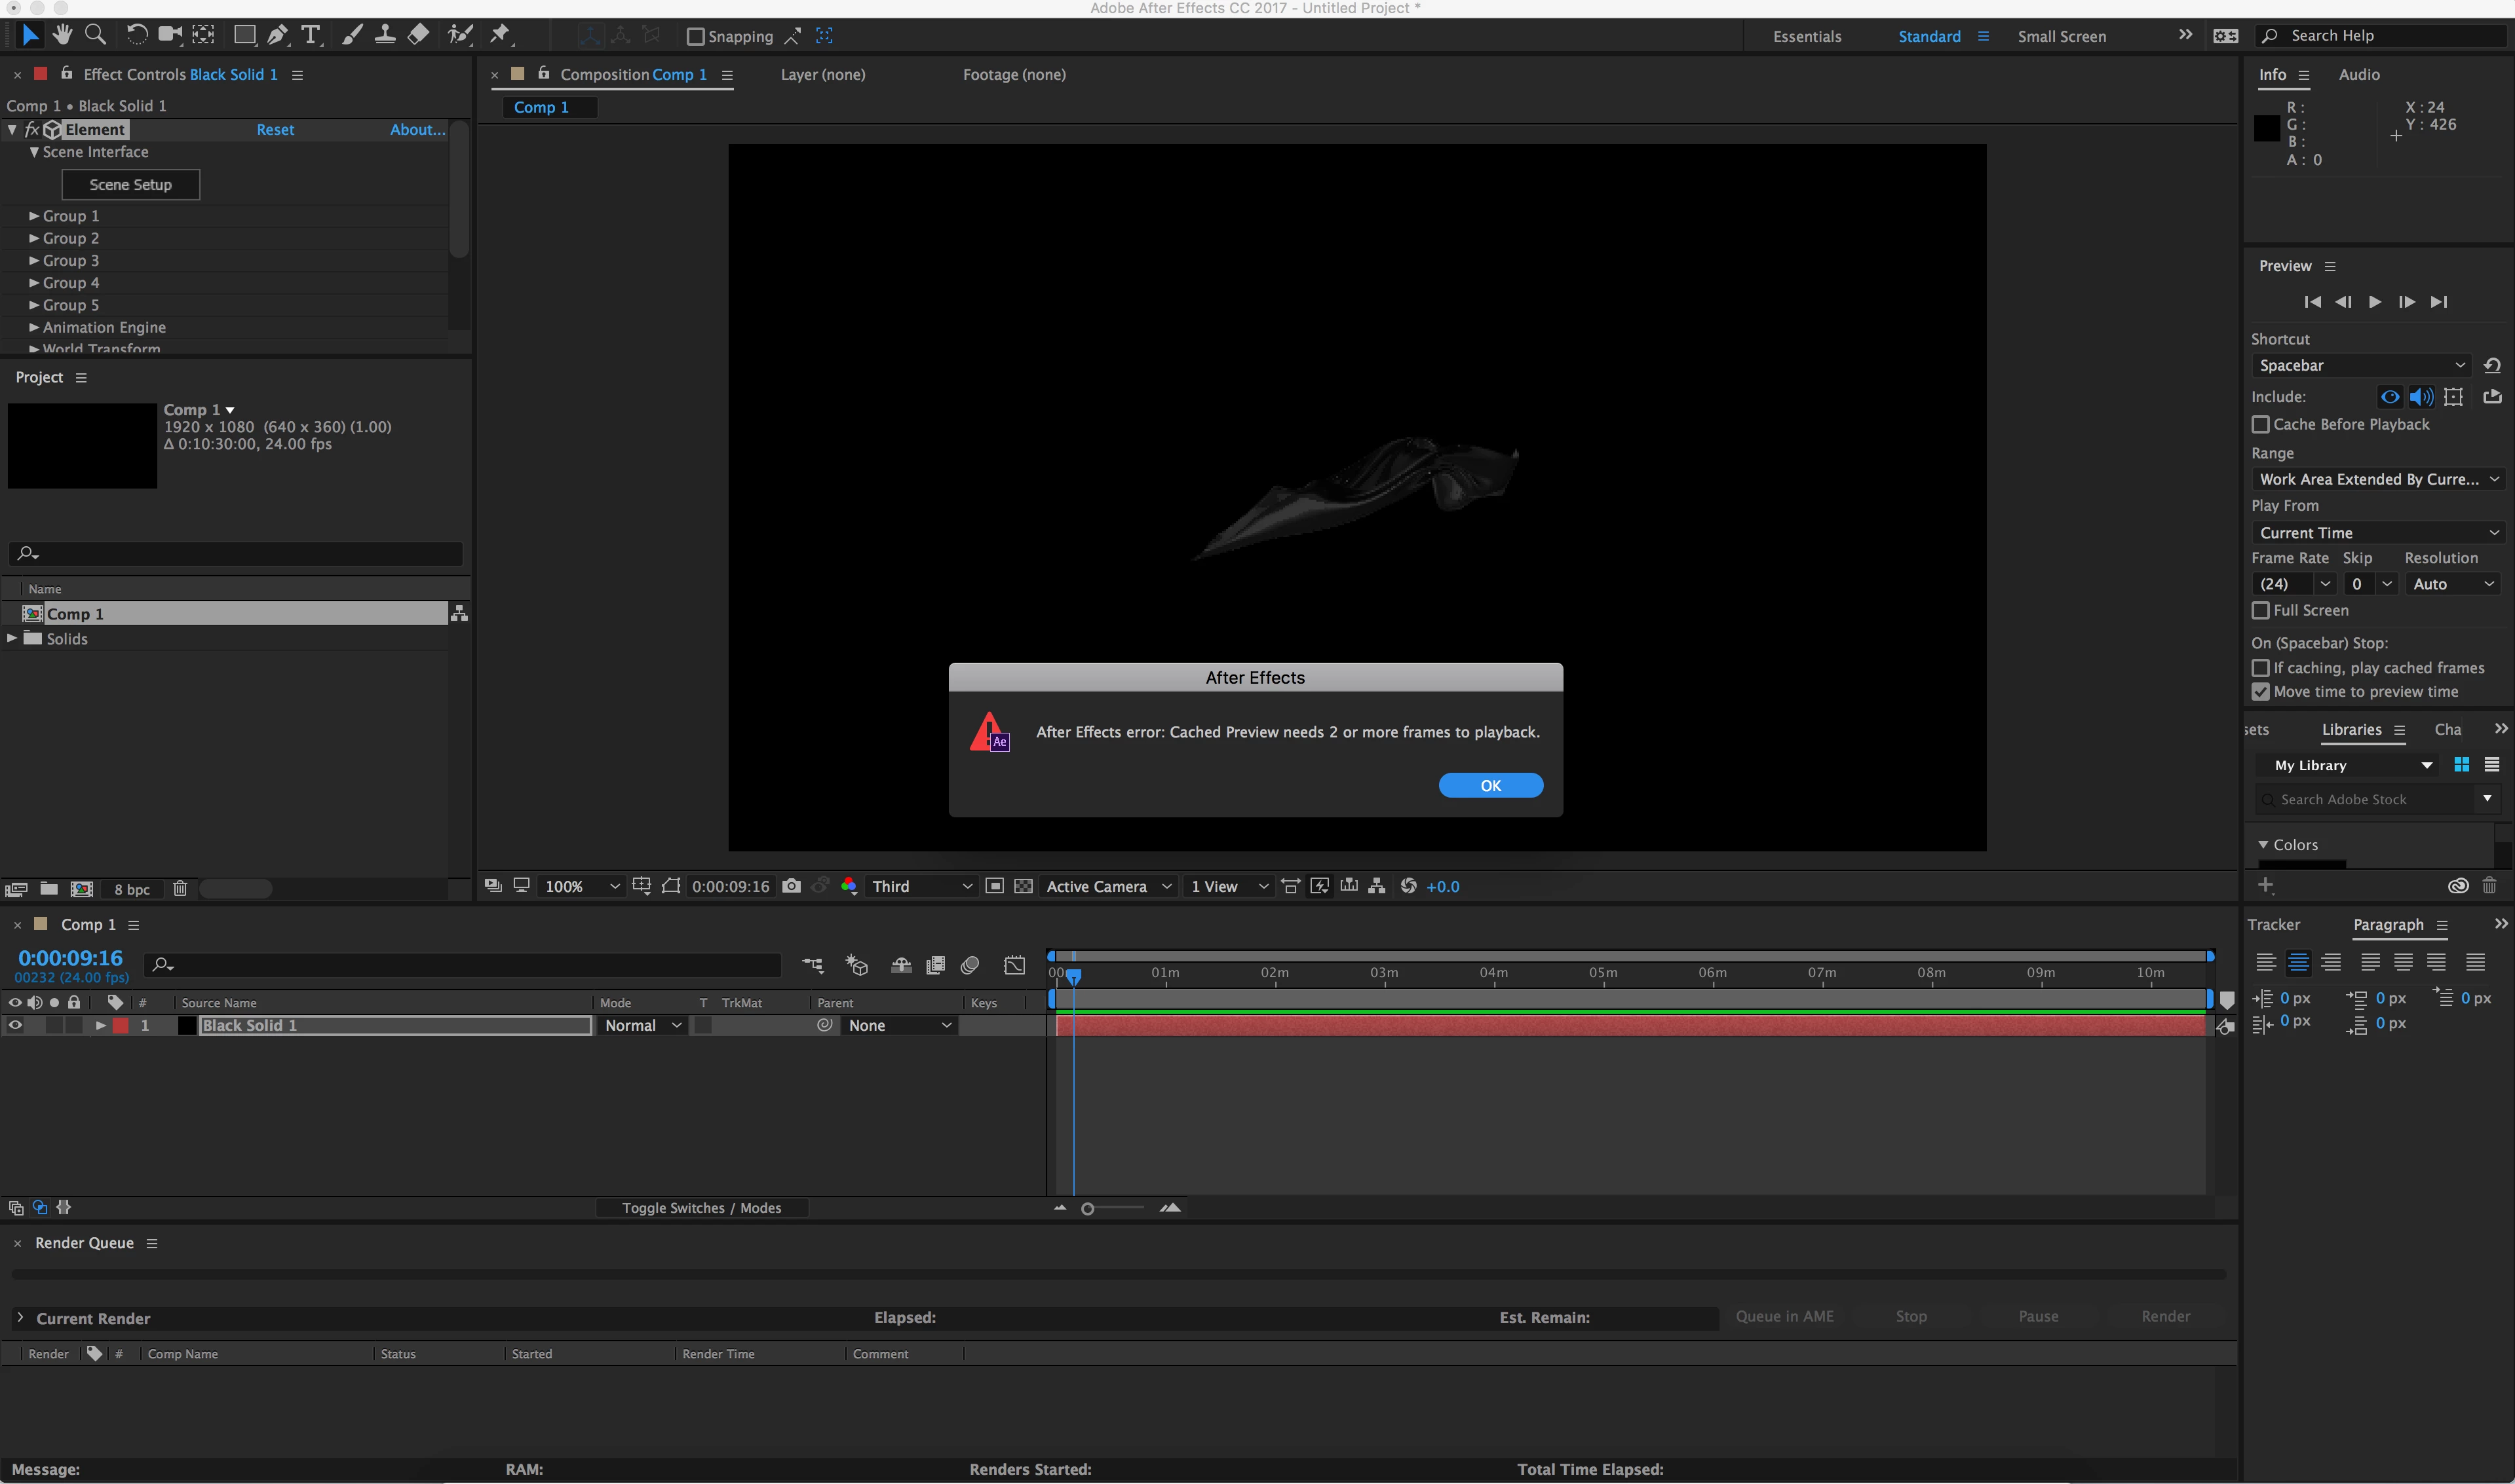Select the Zoom tool in toolbar

point(95,35)
